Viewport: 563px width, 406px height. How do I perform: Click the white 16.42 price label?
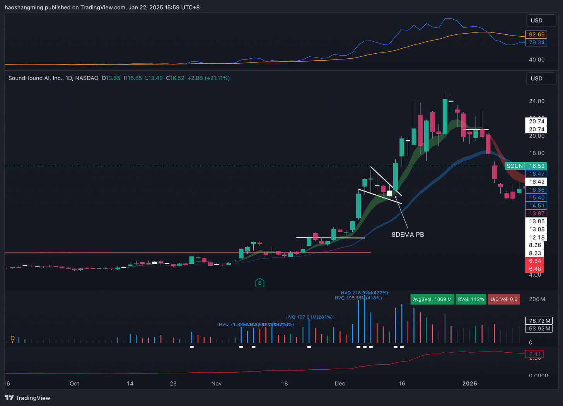click(x=536, y=182)
